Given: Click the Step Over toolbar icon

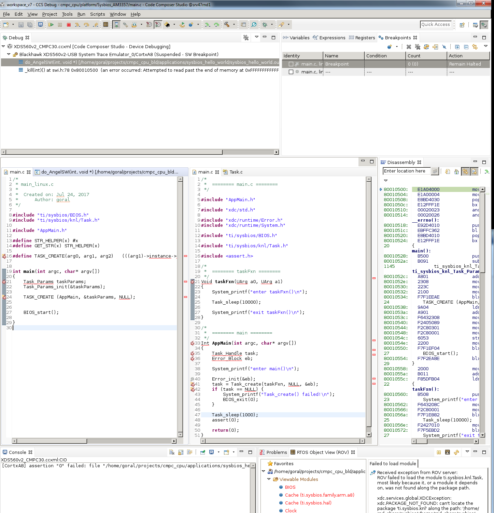Looking at the screenshot, I should 86,25.
